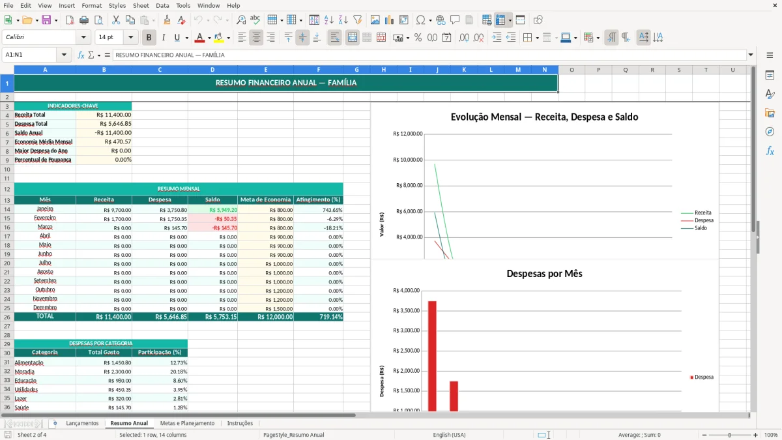Toggle Italic formatting
The height and width of the screenshot is (440, 782).
tap(164, 38)
